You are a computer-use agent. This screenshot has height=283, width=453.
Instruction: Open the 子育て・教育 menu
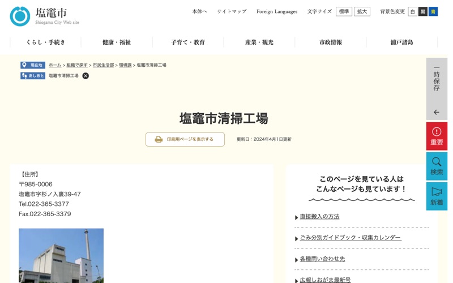pos(188,42)
